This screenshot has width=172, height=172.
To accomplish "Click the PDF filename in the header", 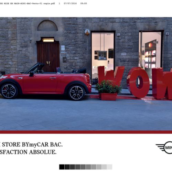I will (28, 3).
